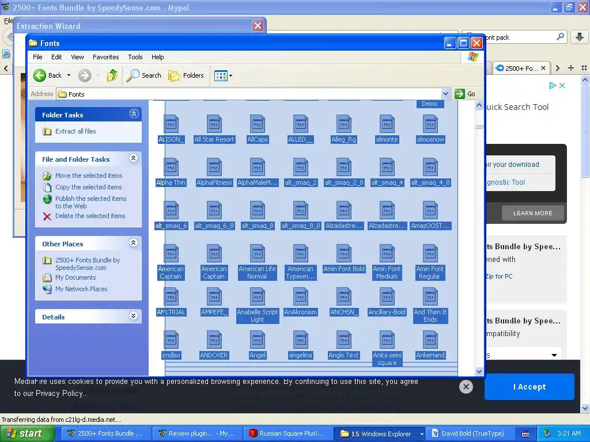This screenshot has width=590, height=442.
Task: Select the Ancillary-Bold font file icon
Action: pyautogui.click(x=387, y=297)
